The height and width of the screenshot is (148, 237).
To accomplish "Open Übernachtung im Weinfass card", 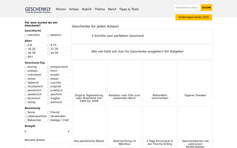I will pyautogui.click(x=124, y=126).
